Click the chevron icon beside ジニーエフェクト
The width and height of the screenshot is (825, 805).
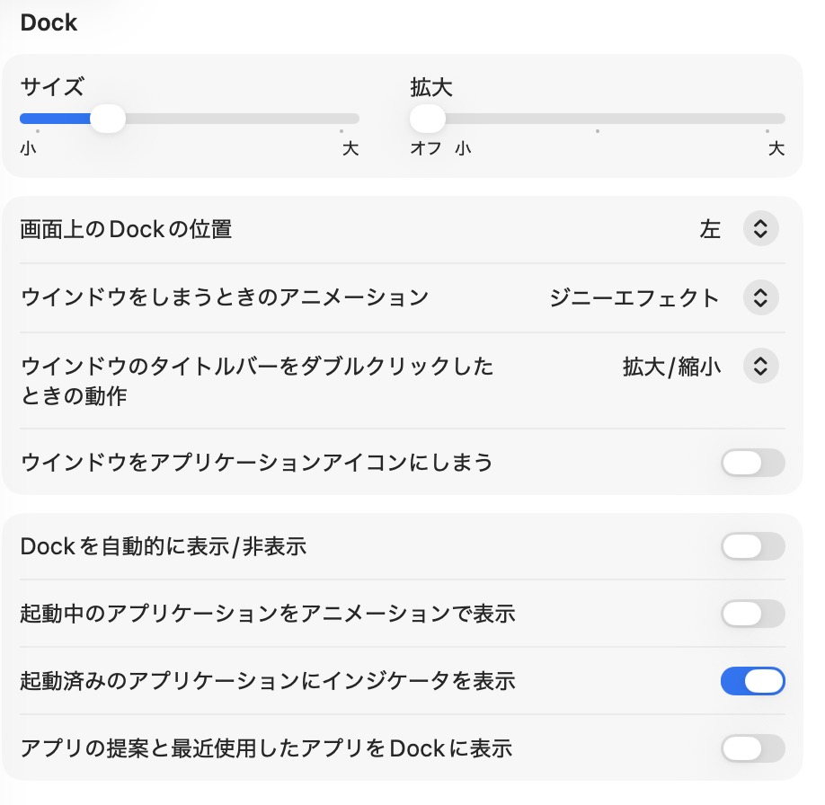tap(760, 297)
